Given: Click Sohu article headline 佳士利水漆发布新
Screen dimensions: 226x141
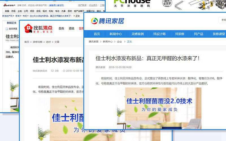Looking at the screenshot, I should [x=58, y=60].
